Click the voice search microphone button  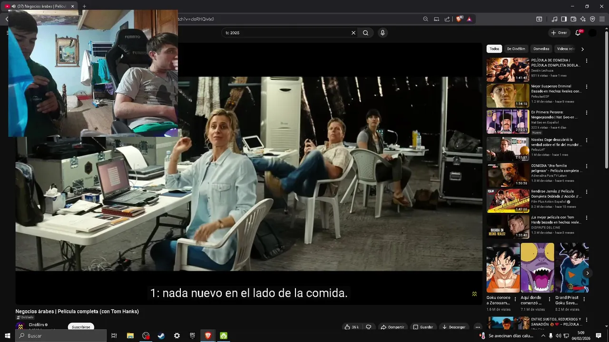click(x=383, y=33)
